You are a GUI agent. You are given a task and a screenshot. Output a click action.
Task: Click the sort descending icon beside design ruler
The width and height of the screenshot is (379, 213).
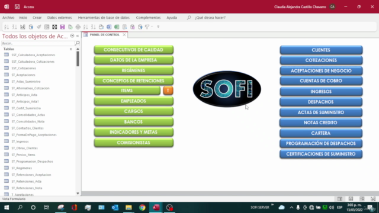coord(14,27)
